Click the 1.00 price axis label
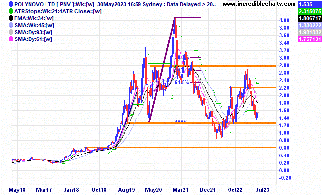This screenshot has width=322, height=195. tap(284, 133)
